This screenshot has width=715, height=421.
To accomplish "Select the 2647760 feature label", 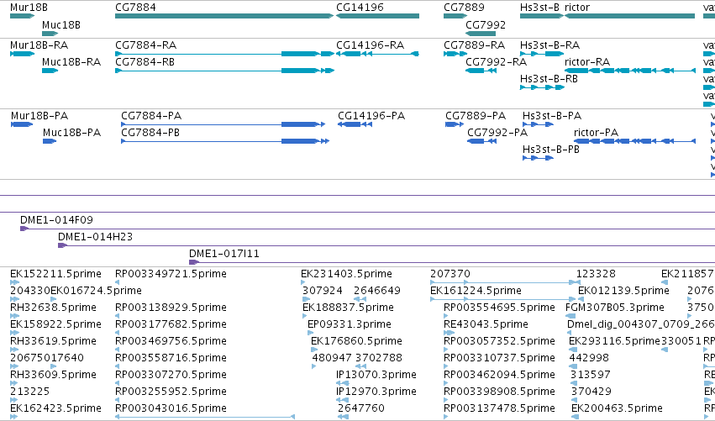I will [361, 408].
